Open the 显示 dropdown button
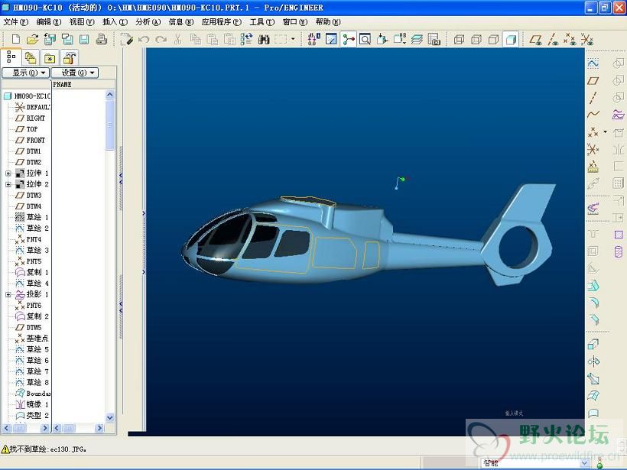Viewport: 627px width, 470px height. 25,73
